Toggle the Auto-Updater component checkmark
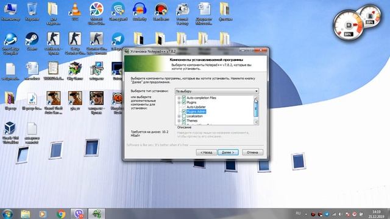This screenshot has height=219, width=390. 184,107
